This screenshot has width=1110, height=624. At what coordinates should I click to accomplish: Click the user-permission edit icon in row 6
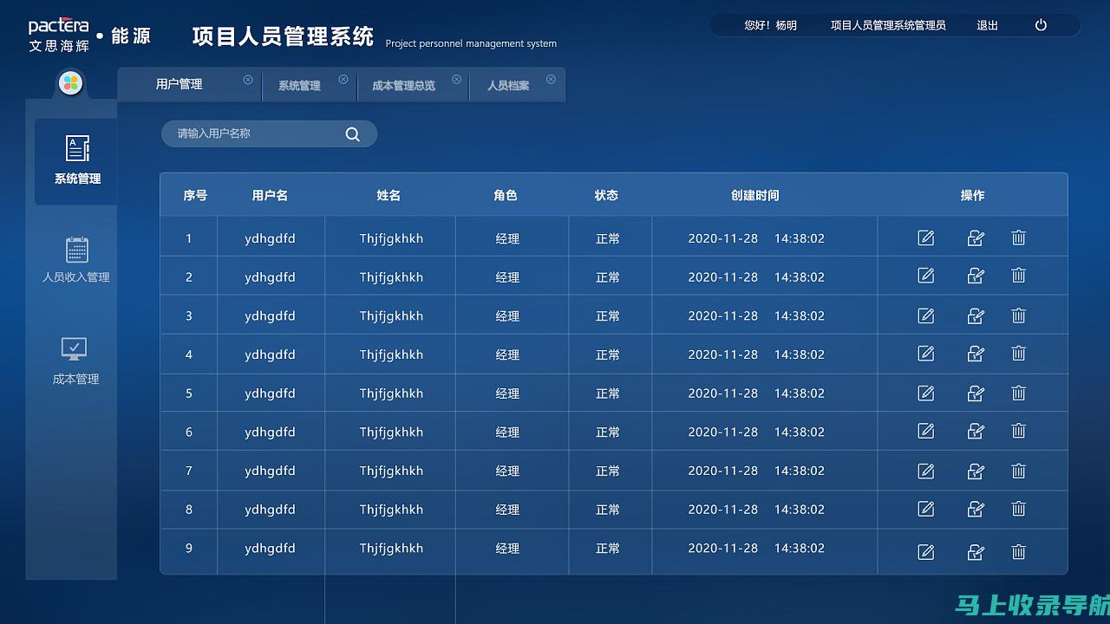pyautogui.click(x=976, y=431)
